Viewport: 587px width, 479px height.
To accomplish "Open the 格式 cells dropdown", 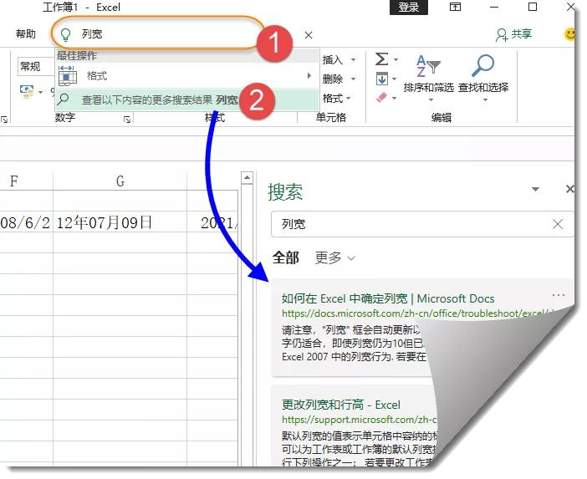I will [x=336, y=99].
